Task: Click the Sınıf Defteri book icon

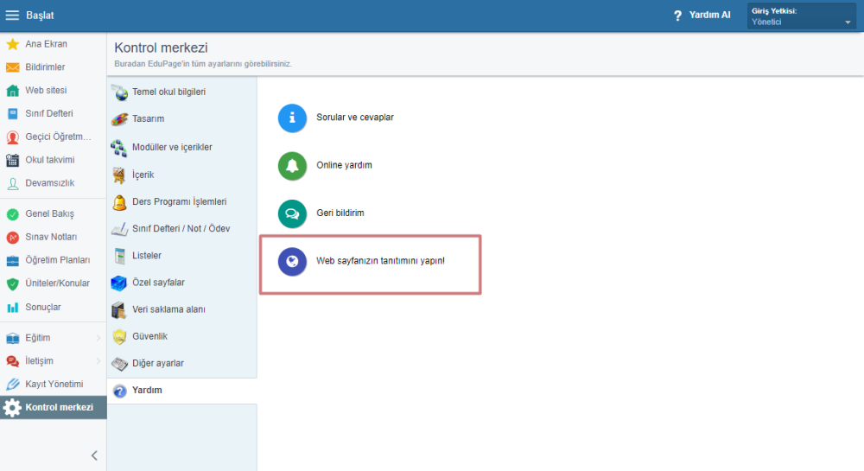Action: [13, 113]
